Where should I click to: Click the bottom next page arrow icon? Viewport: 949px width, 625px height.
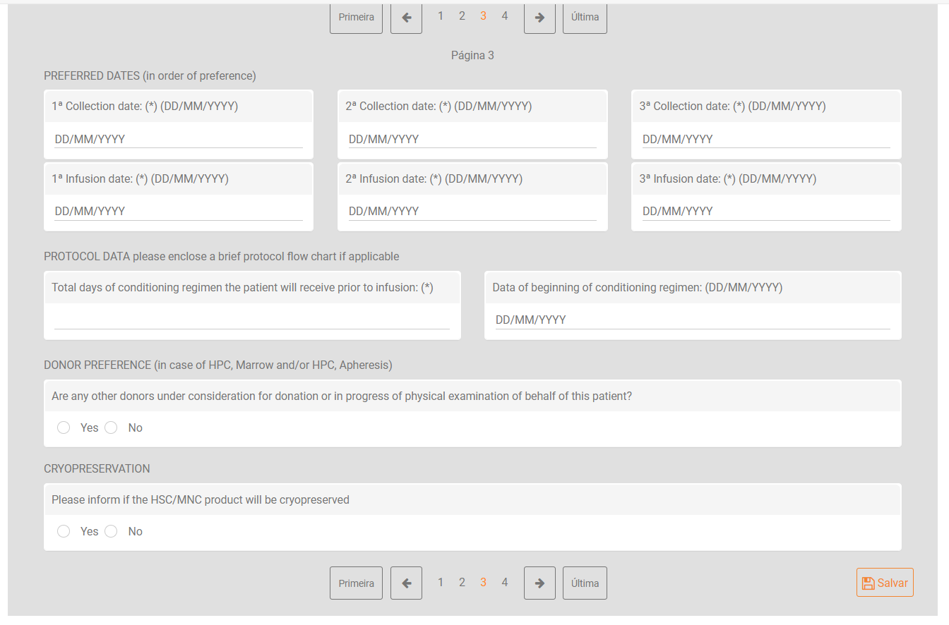[x=539, y=583]
